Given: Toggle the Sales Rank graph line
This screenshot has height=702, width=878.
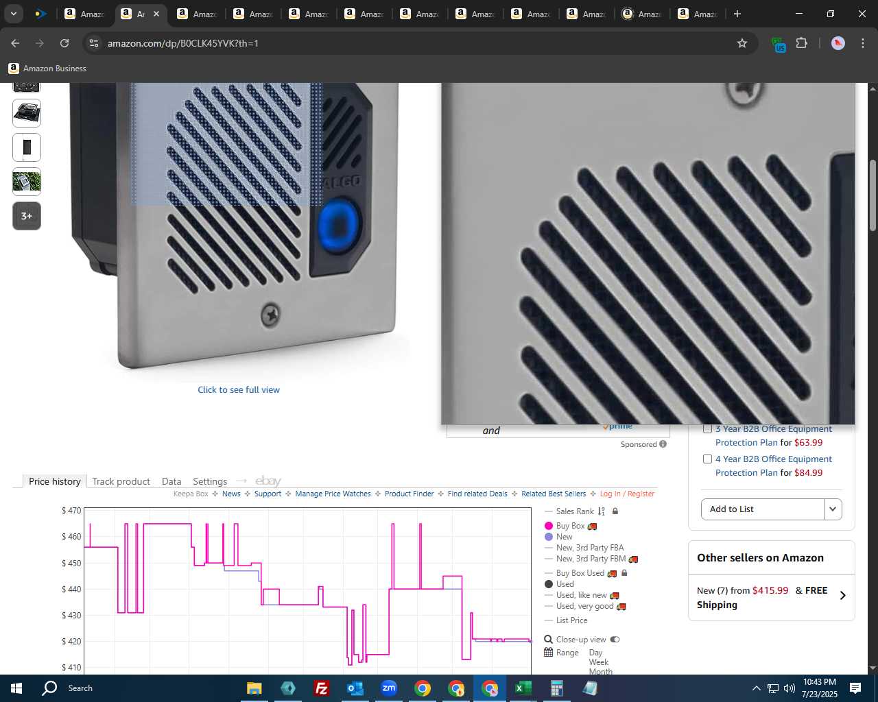Looking at the screenshot, I should click(575, 511).
